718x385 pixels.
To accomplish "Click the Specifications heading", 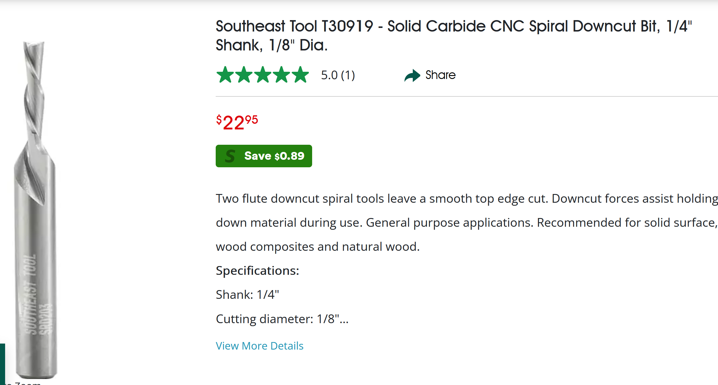I will (x=257, y=271).
